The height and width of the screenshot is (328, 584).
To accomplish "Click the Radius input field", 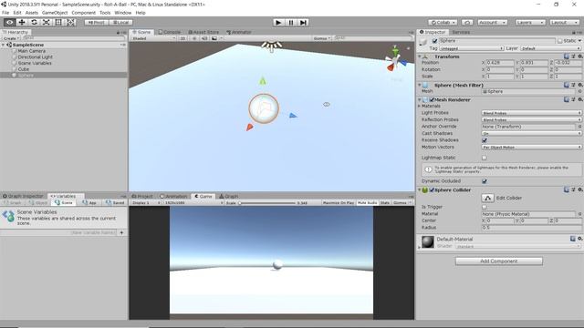I will [x=531, y=228].
